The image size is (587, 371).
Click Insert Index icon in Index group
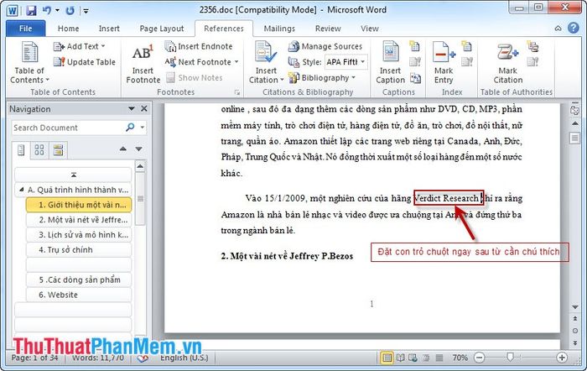467,46
